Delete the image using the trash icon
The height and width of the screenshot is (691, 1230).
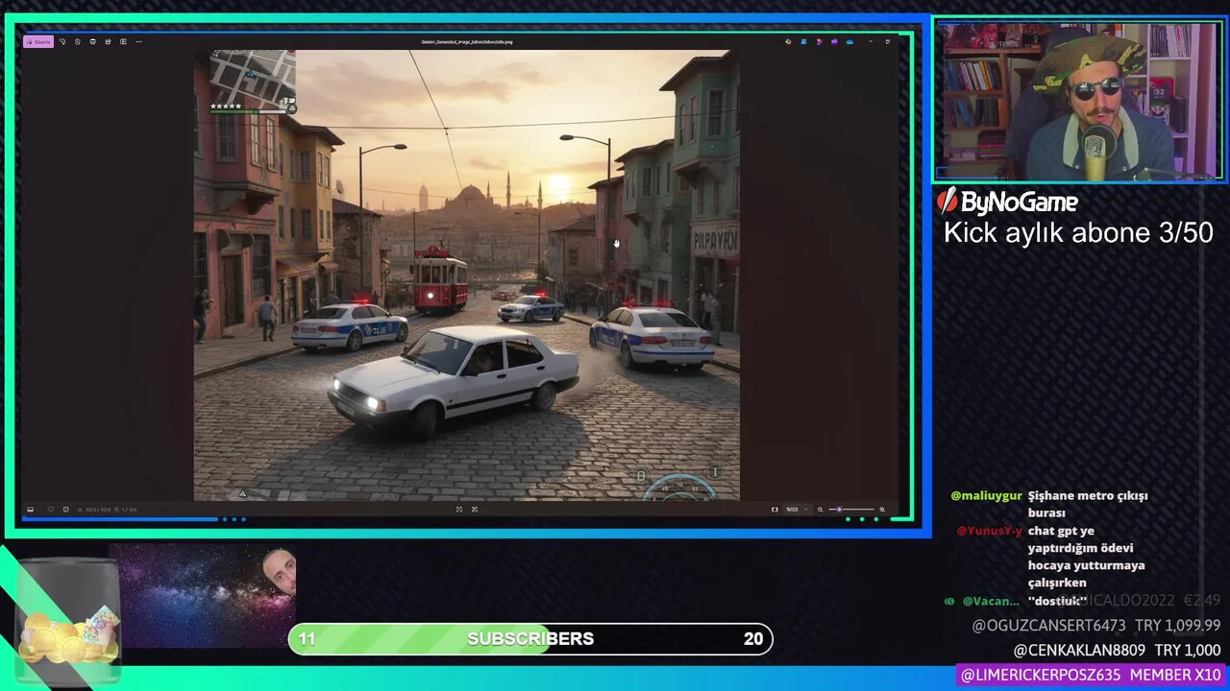pos(78,42)
